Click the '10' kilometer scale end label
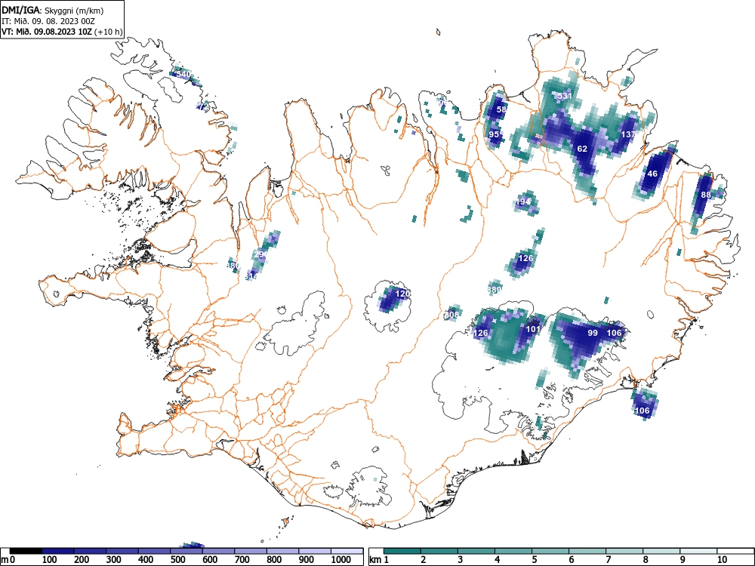Image resolution: width=755 pixels, height=566 pixels. (x=722, y=560)
